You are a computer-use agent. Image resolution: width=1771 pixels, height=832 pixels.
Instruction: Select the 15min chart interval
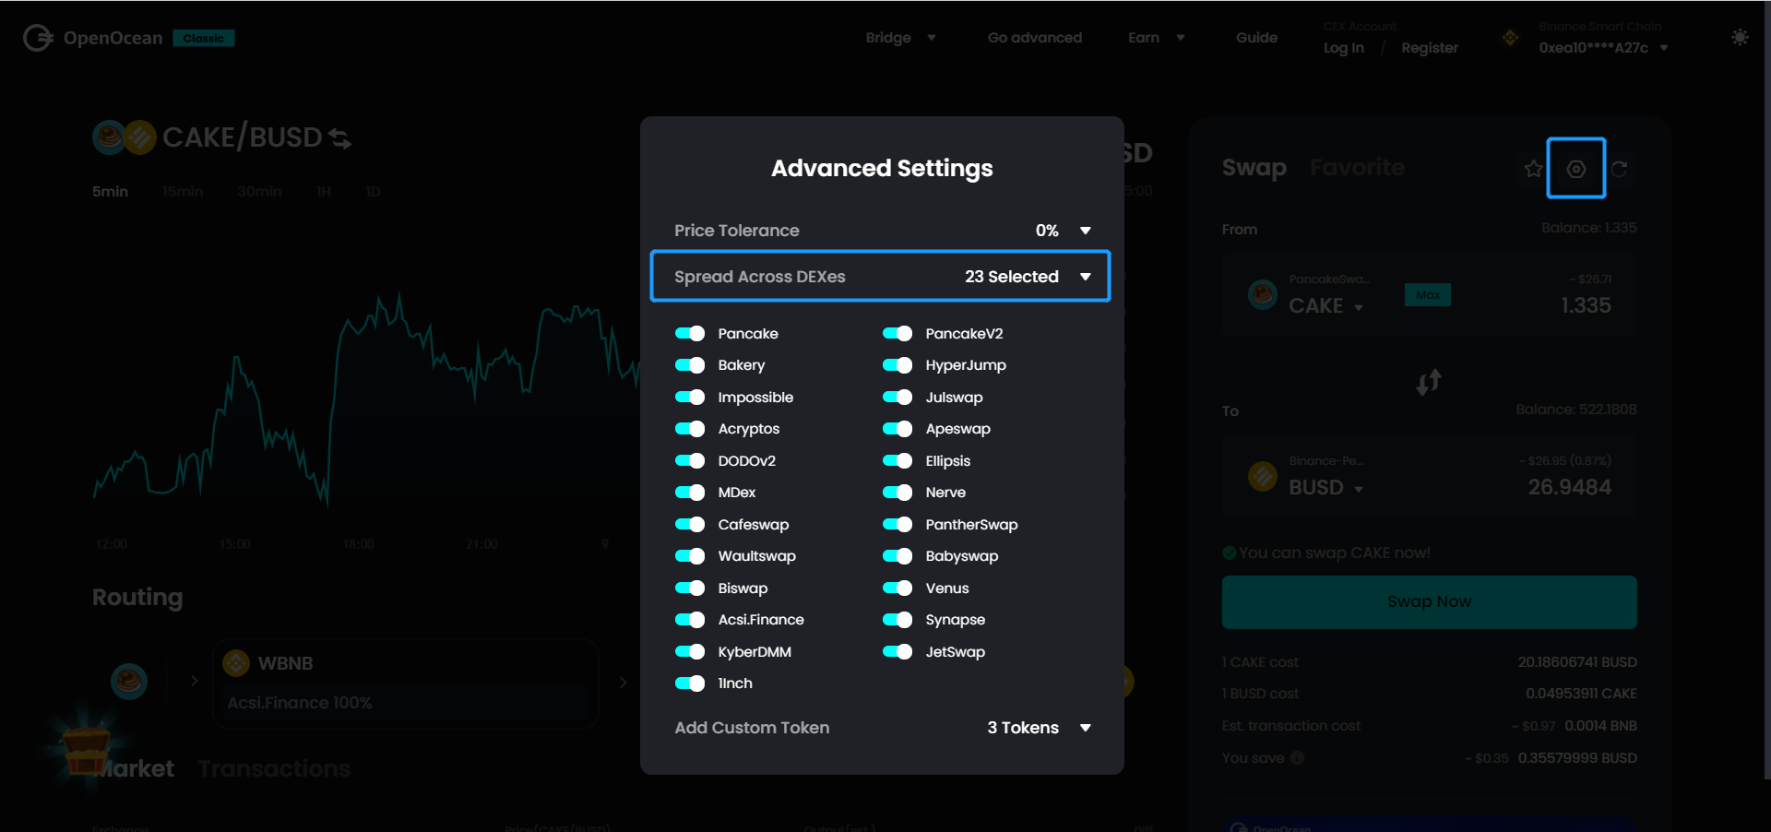coord(183,192)
